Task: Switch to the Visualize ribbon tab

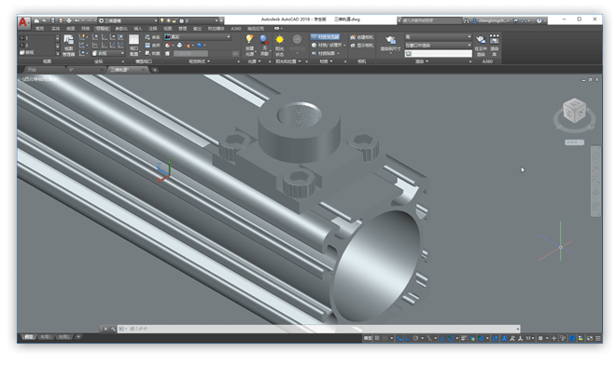Action: pos(102,29)
